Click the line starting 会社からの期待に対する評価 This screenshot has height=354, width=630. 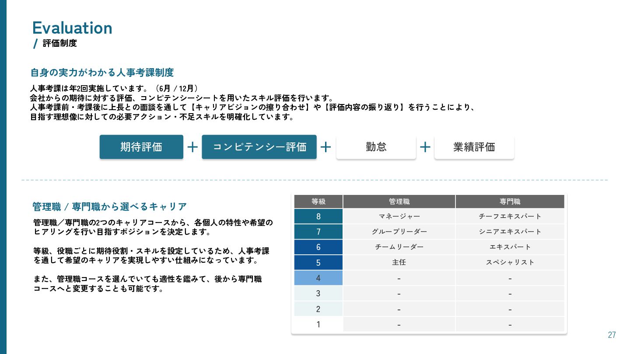point(182,98)
